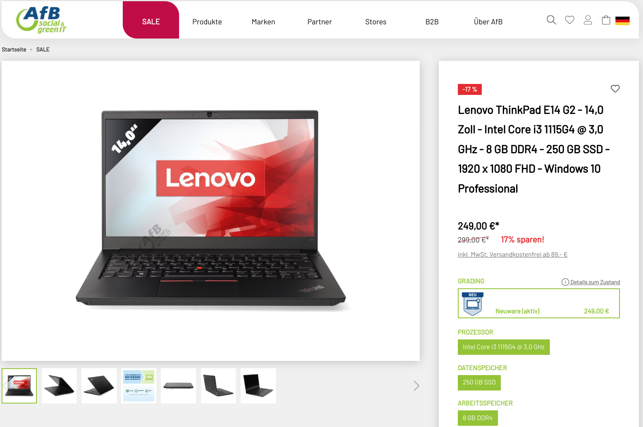Click the AfB social & green IT logo
The height and width of the screenshot is (427, 643).
(x=41, y=19)
